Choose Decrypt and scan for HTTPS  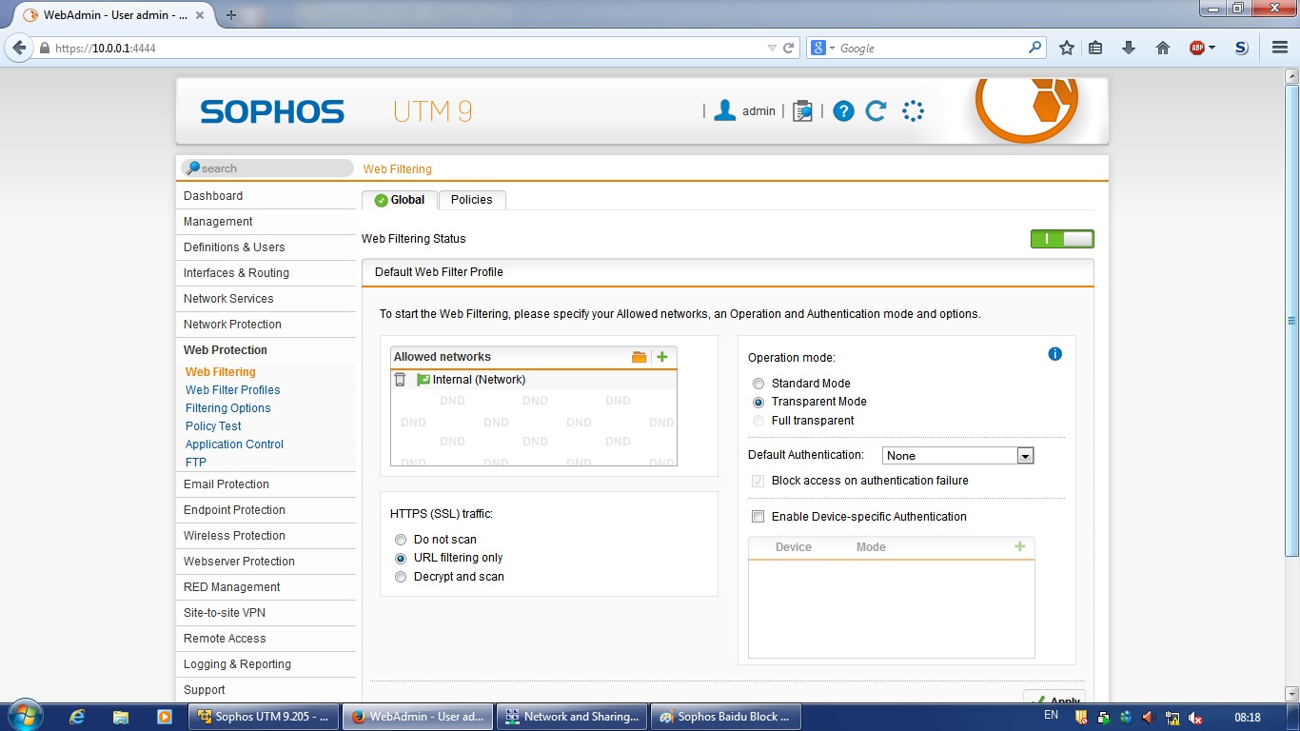(x=401, y=577)
